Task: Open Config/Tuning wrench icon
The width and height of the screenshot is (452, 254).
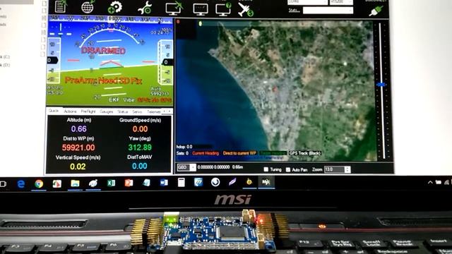Action: point(145,8)
